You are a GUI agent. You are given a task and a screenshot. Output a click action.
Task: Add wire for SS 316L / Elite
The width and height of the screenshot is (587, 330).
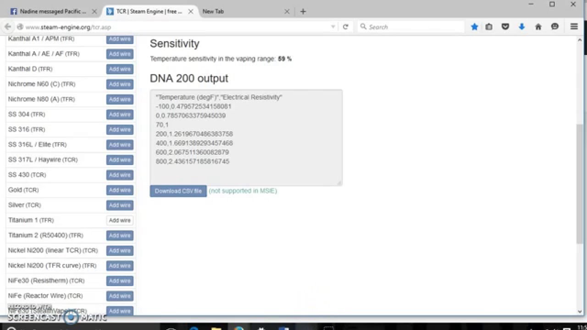(x=120, y=145)
